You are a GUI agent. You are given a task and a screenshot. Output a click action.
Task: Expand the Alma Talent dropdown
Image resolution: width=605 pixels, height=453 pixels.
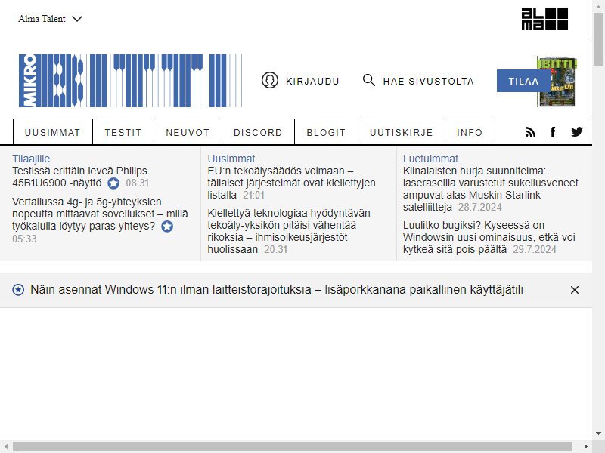(50, 19)
